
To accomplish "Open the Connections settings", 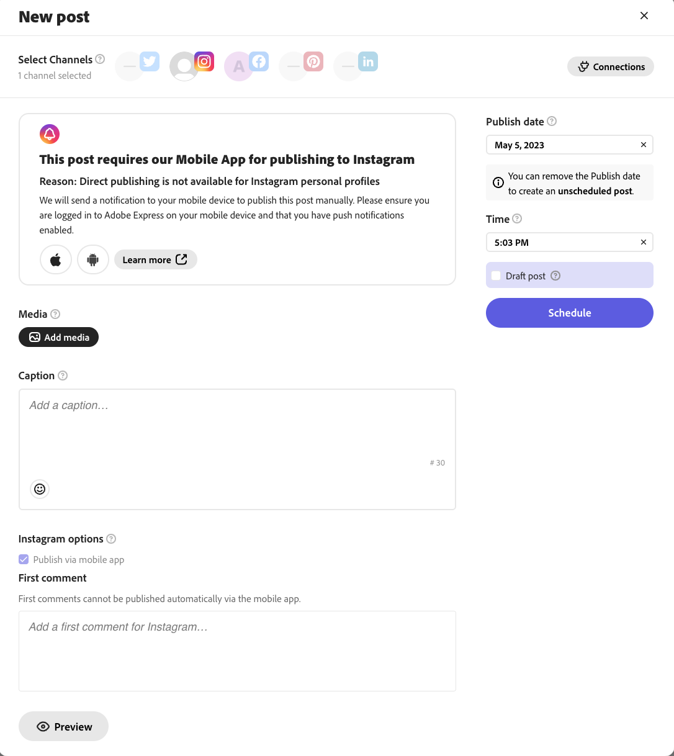I will point(611,67).
